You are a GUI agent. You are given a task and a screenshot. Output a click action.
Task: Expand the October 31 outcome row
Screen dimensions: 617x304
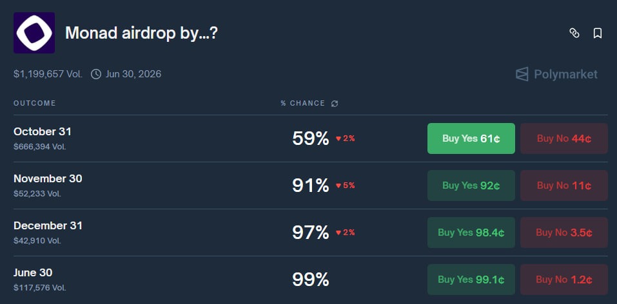43,131
